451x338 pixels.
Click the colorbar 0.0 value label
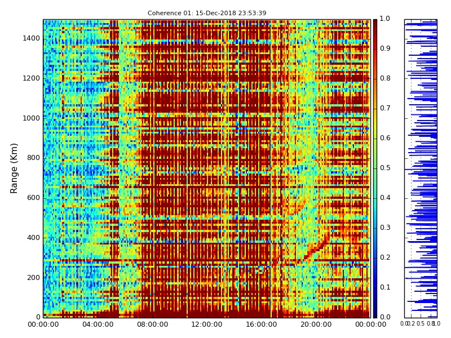(385, 317)
